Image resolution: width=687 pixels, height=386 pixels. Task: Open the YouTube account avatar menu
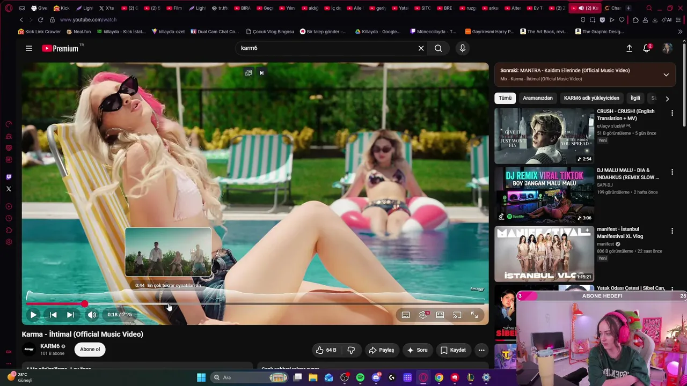(x=667, y=48)
